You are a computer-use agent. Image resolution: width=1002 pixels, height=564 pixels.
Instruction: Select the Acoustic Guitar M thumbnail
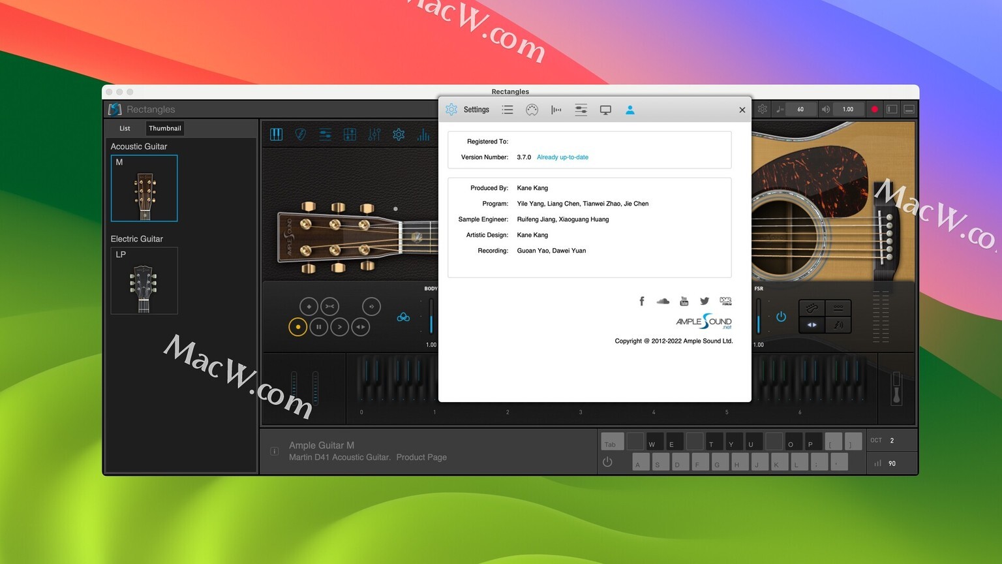tap(144, 188)
